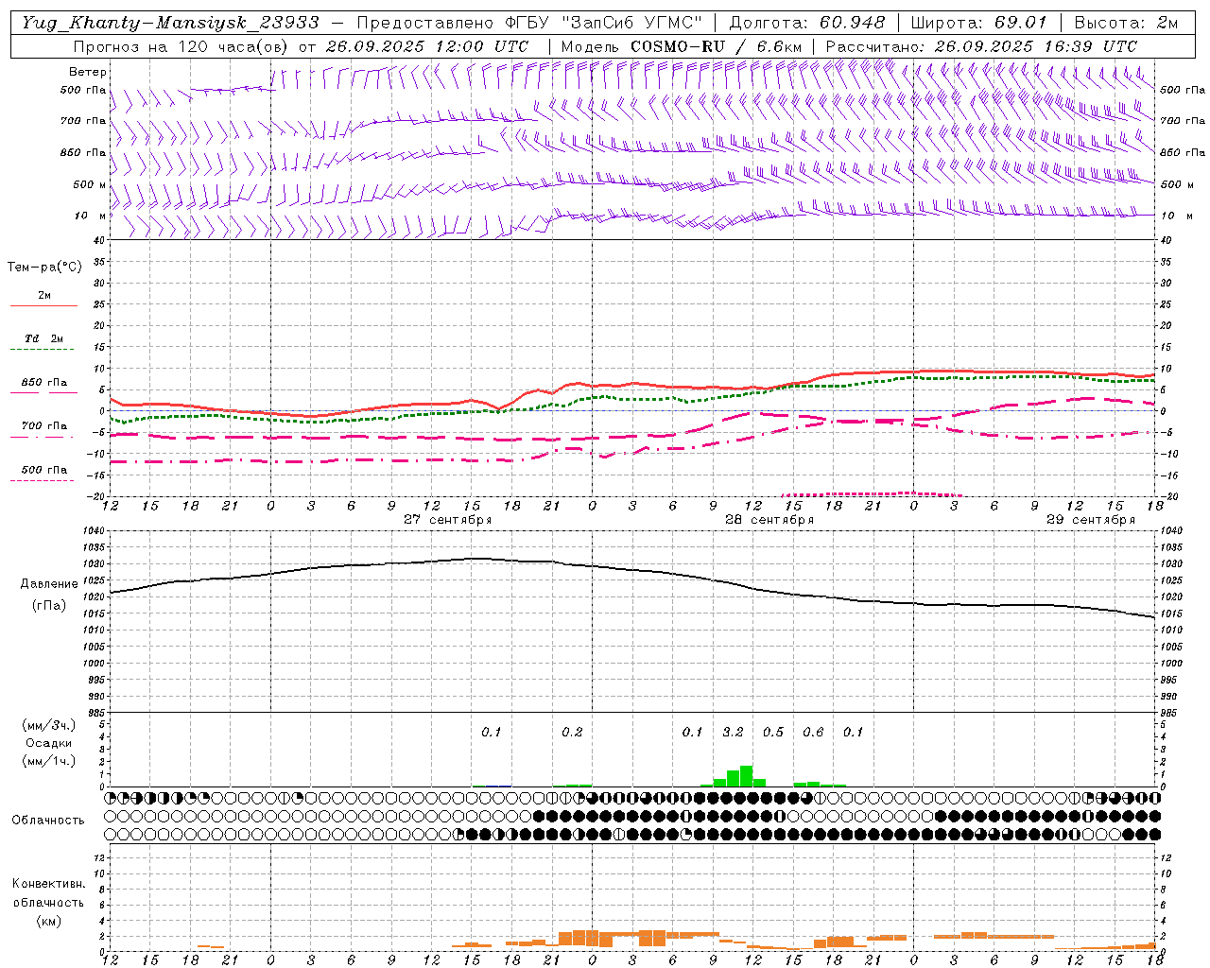
Task: Click the Рассчитано: 26.09.2025 16:39 UTC text
Action: [981, 45]
